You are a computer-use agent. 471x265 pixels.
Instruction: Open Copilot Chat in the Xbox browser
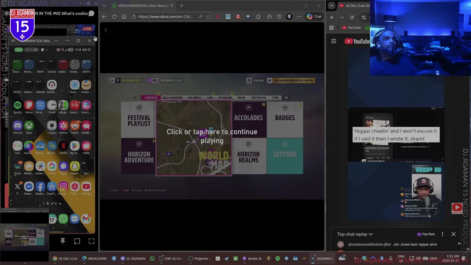pos(314,17)
